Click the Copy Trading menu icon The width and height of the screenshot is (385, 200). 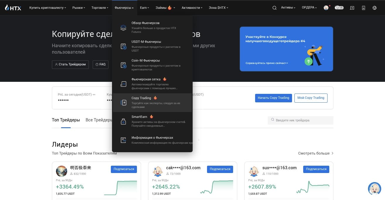point(123,103)
